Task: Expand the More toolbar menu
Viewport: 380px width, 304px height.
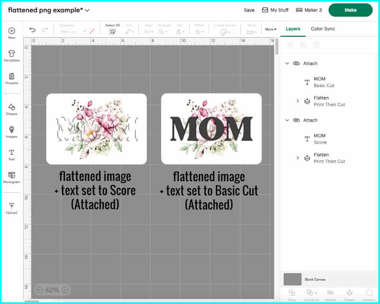Action: 271,29
